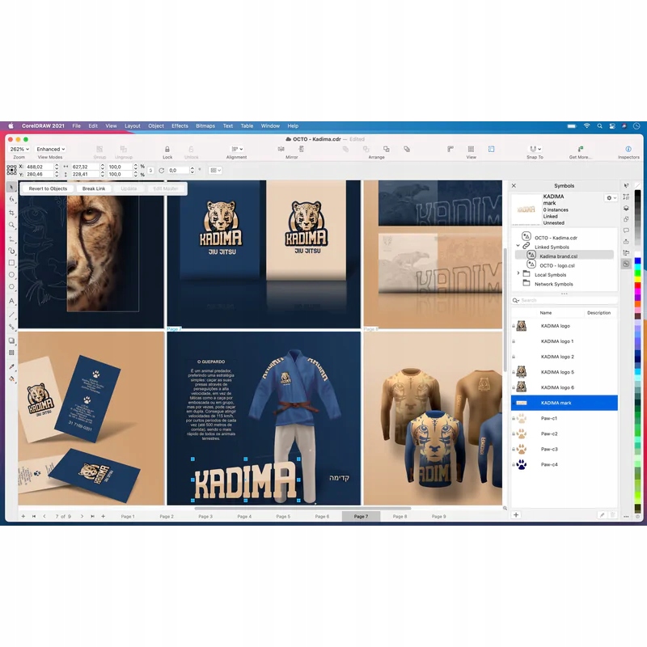The height and width of the screenshot is (647, 647).
Task: Open the Zoom level 262% dropdown
Action: (19, 149)
